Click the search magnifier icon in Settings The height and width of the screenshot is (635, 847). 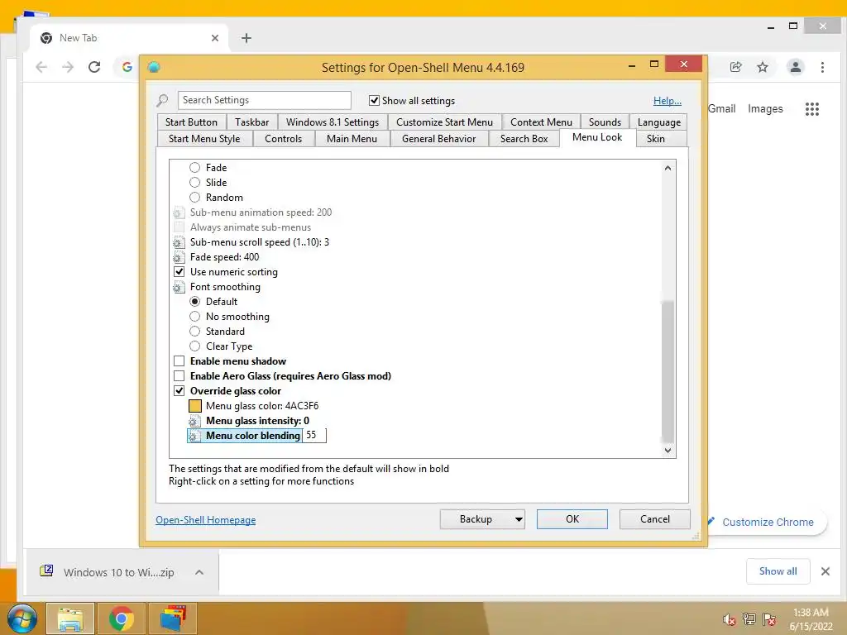[162, 100]
